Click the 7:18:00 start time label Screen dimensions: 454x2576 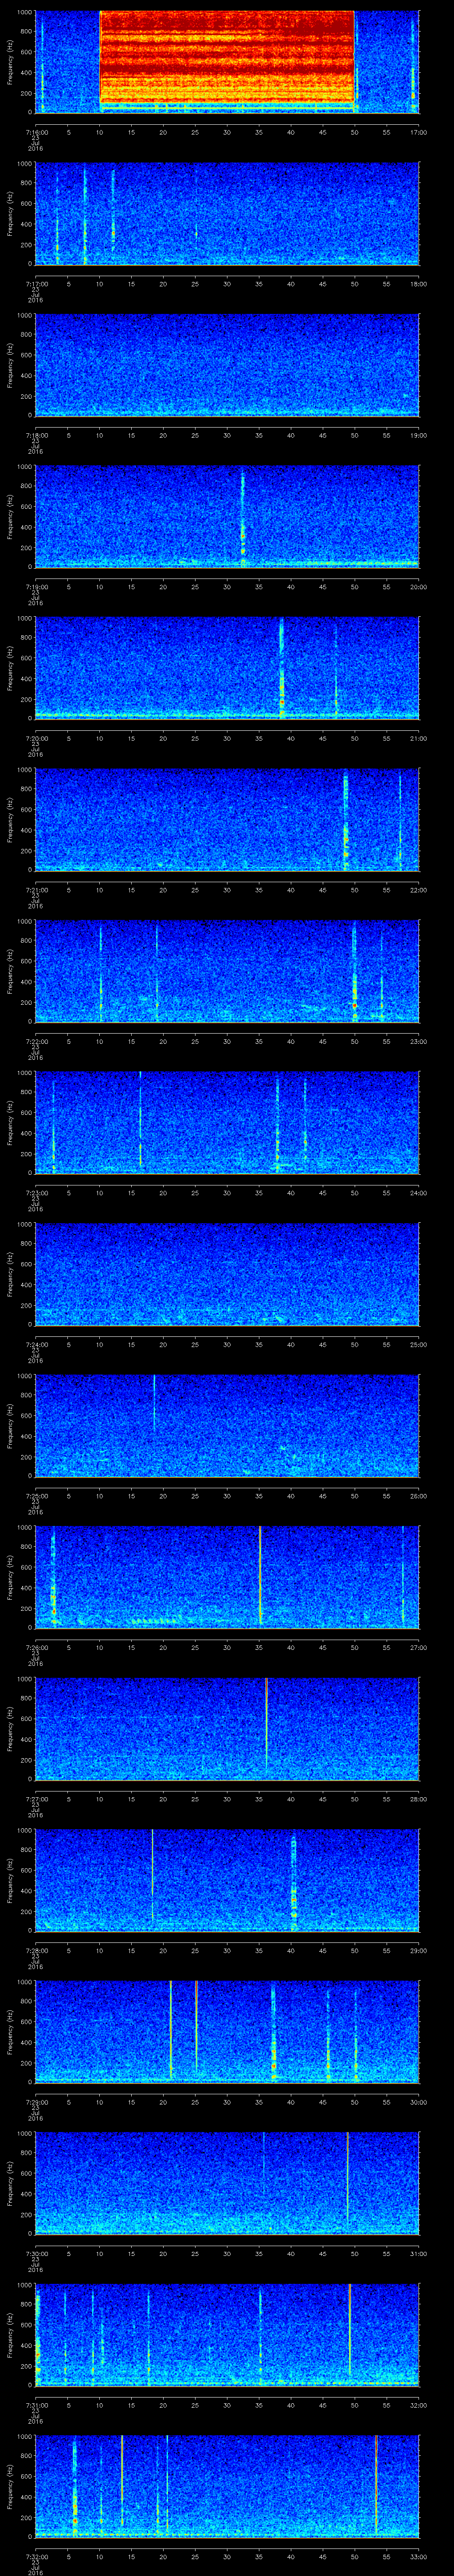click(36, 435)
